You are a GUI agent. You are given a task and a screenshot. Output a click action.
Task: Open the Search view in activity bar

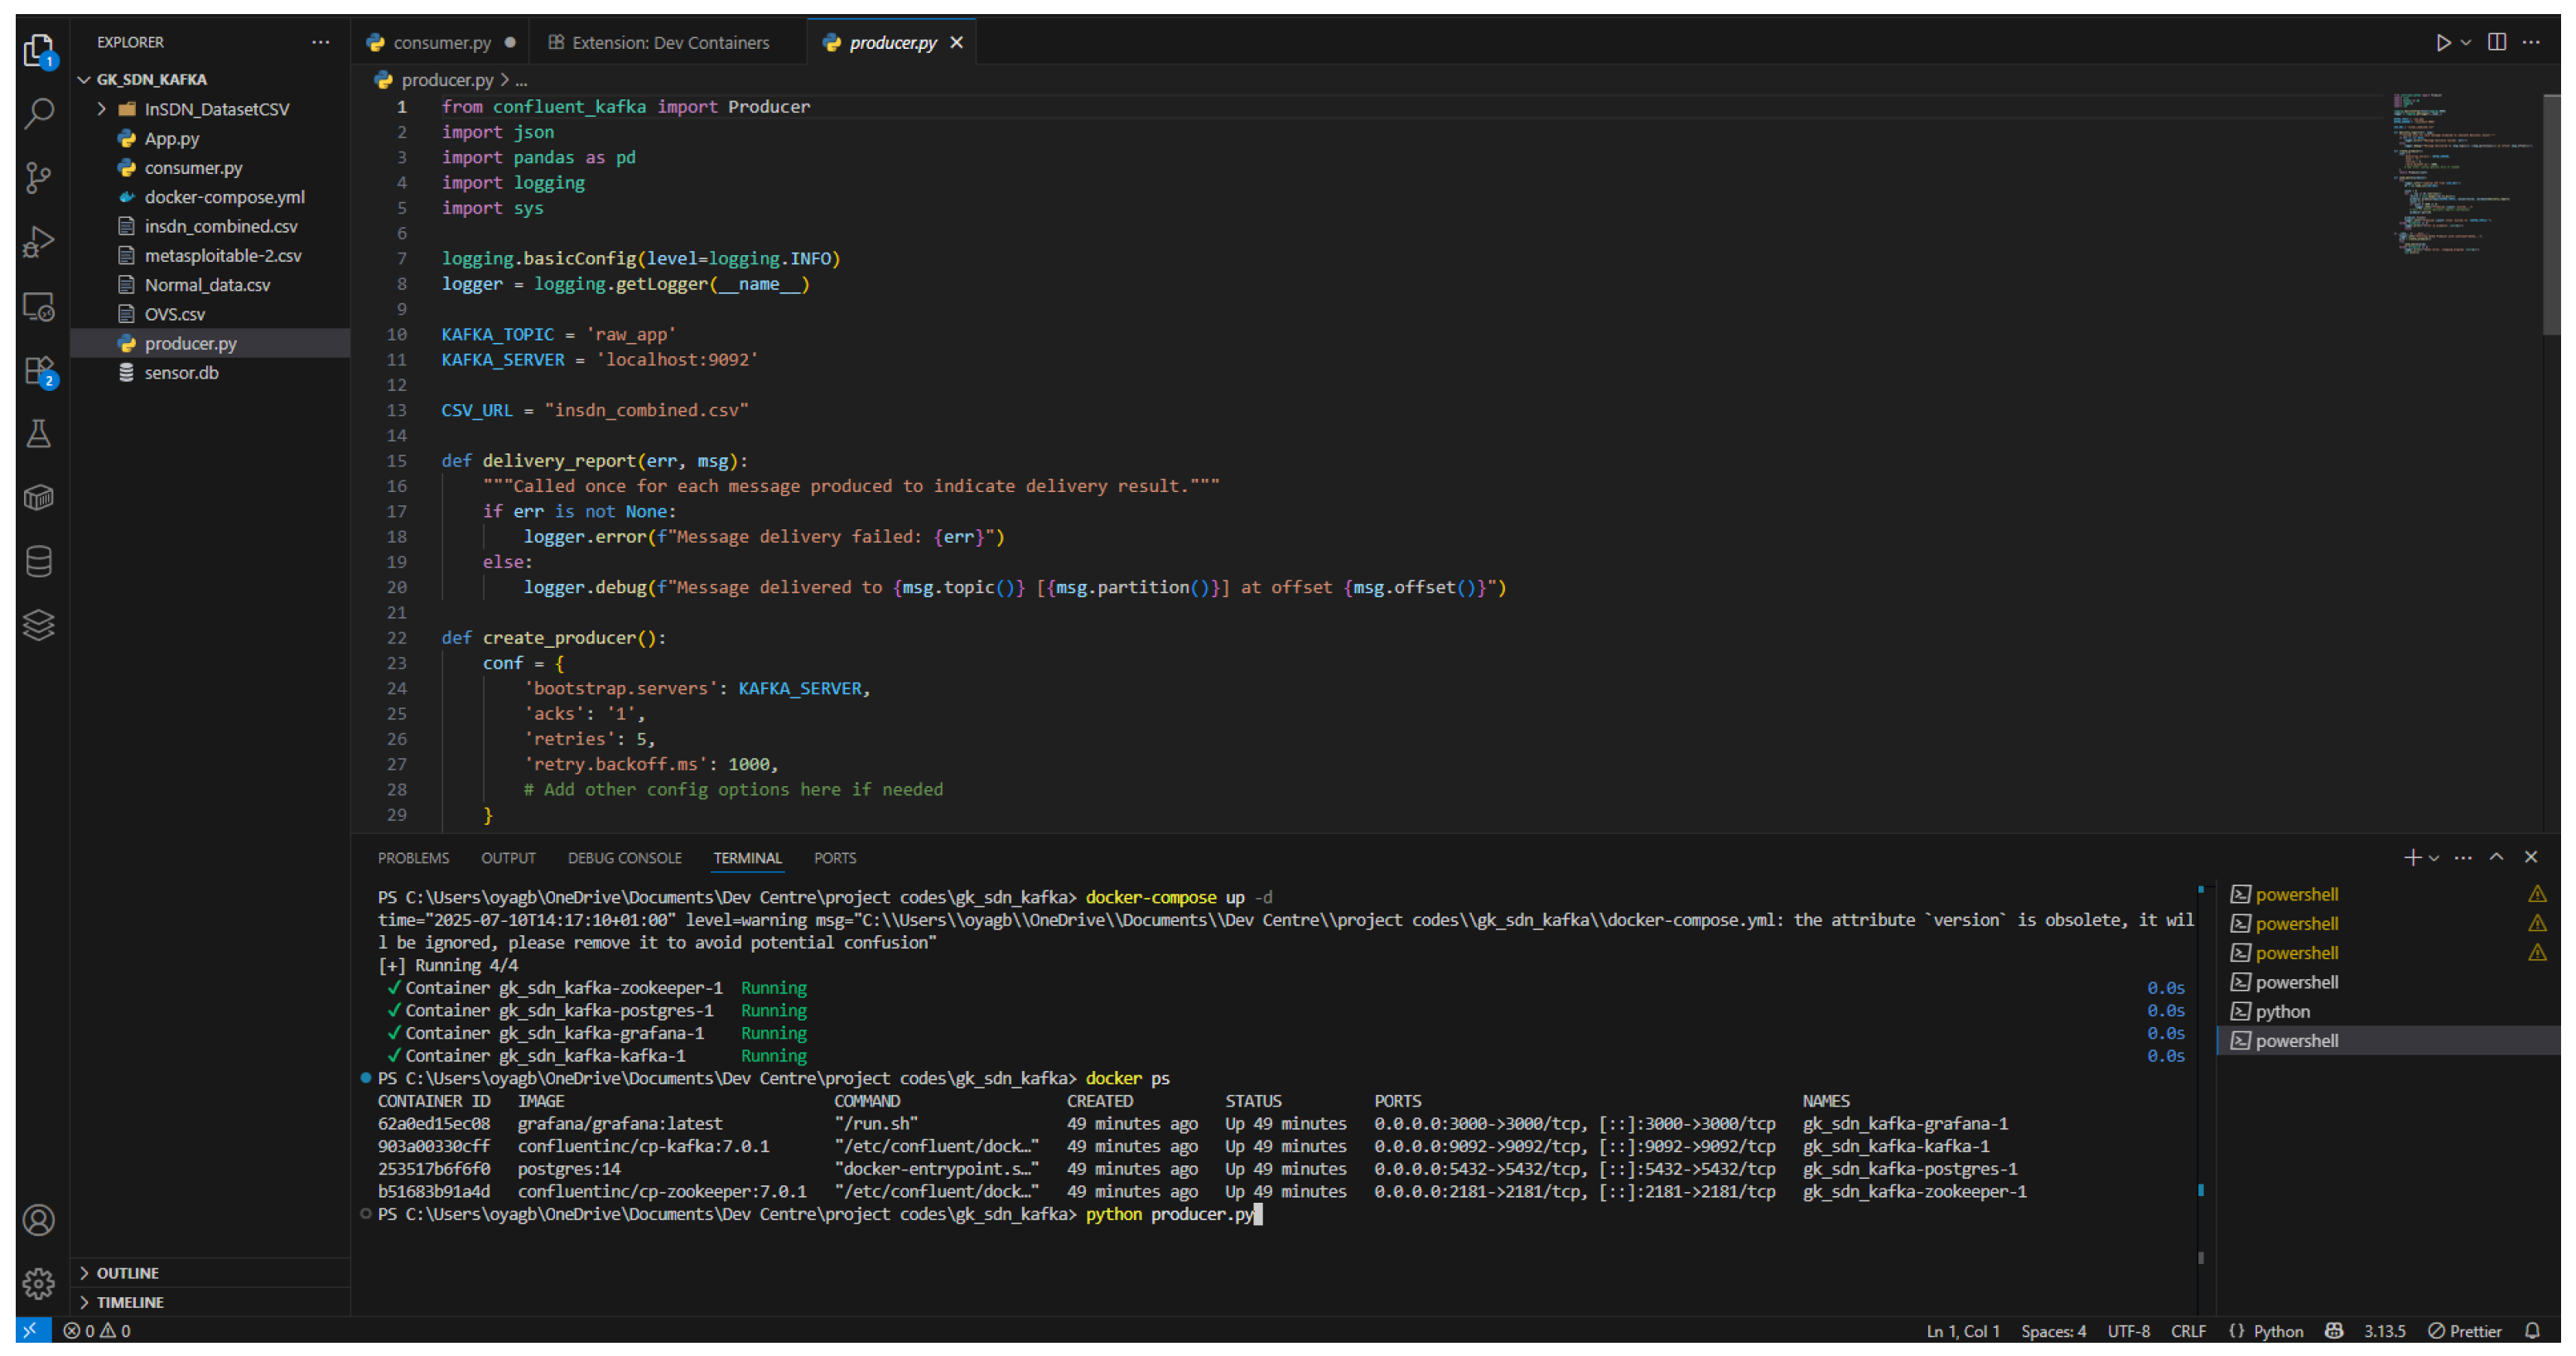pyautogui.click(x=38, y=113)
